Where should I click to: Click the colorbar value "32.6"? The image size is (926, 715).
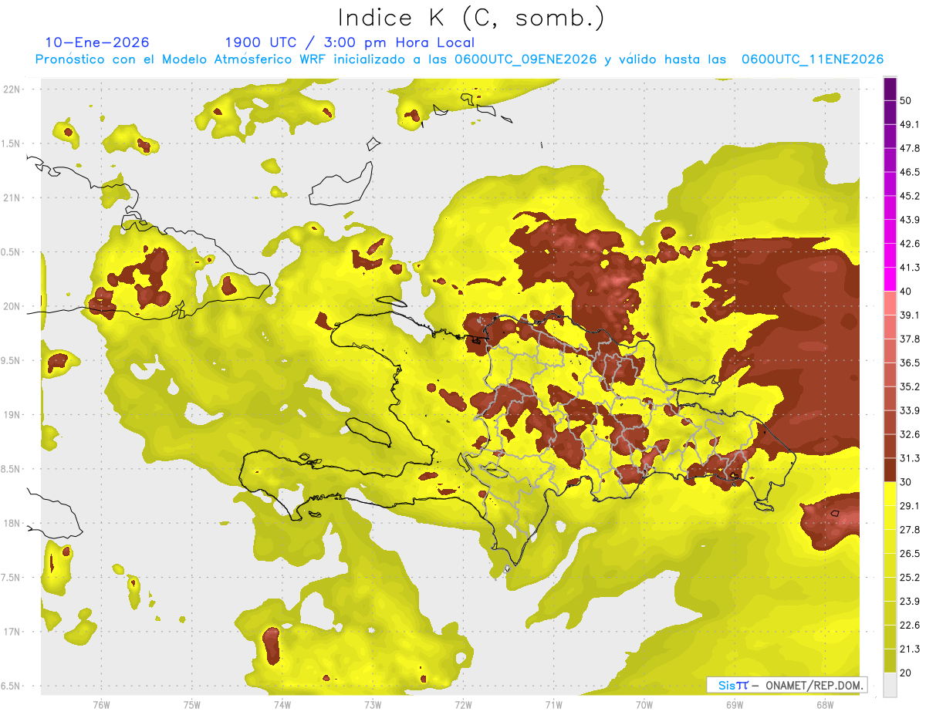point(910,434)
